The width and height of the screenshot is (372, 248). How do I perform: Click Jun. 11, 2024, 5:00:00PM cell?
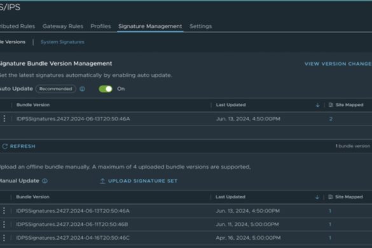pyautogui.click(x=247, y=224)
